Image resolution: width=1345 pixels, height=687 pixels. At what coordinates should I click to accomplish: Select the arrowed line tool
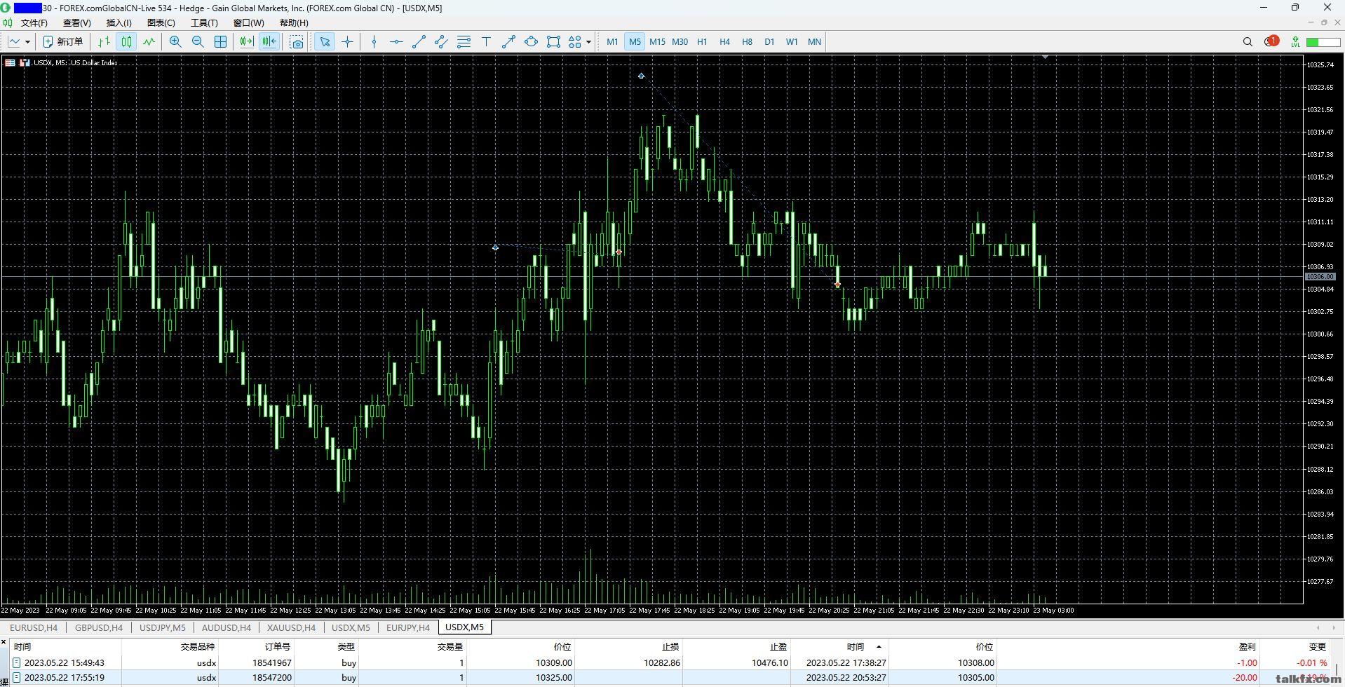click(x=508, y=42)
